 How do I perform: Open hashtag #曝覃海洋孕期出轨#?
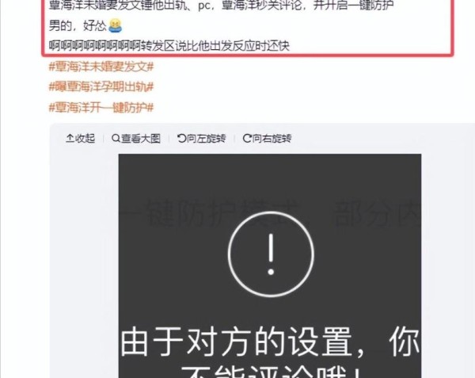[x=101, y=87]
